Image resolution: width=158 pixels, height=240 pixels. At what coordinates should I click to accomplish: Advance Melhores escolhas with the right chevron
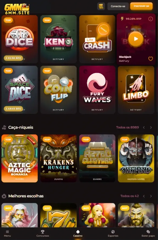click(x=151, y=196)
